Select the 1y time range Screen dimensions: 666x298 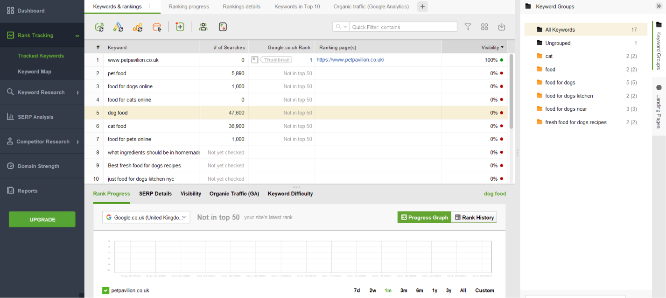[x=435, y=291]
